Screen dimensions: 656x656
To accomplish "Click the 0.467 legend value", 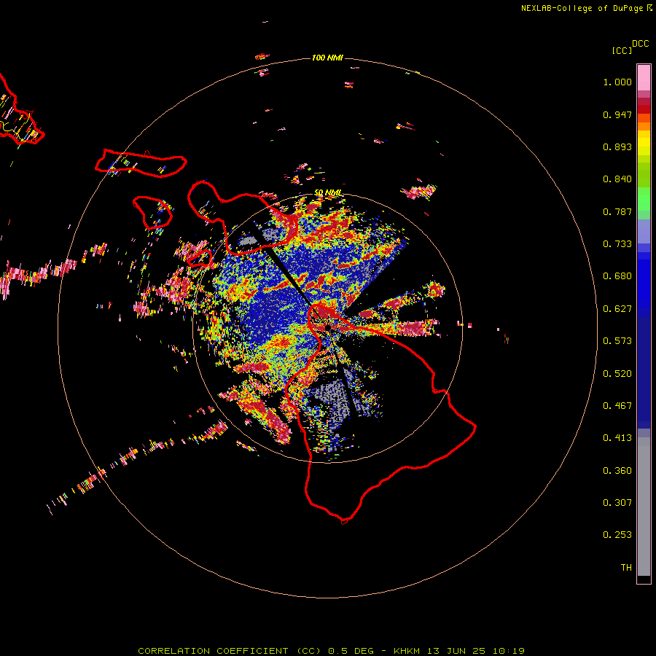I will pos(617,406).
